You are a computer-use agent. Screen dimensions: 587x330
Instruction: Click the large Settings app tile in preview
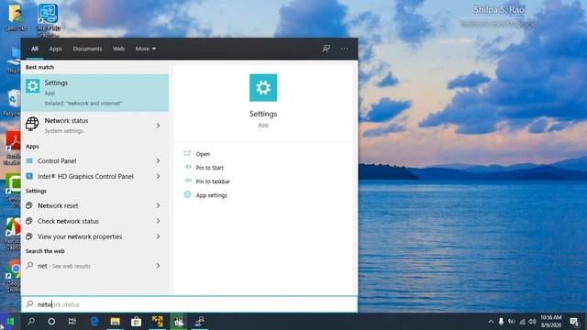(x=263, y=88)
